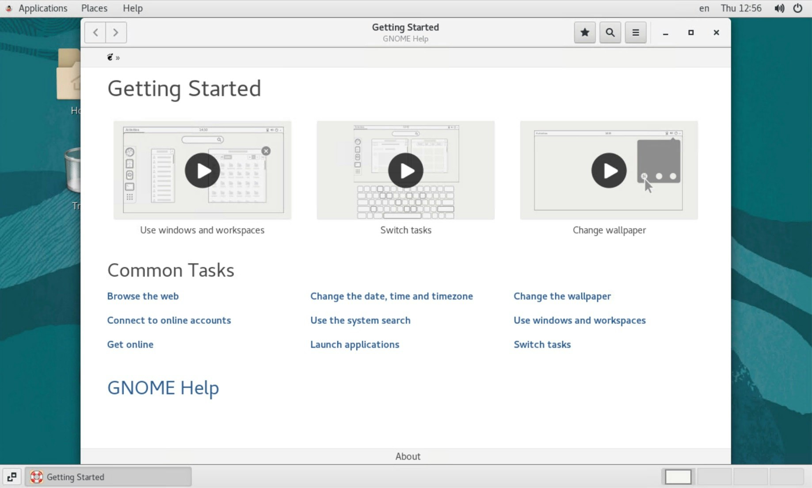Screen dimensions: 812x488
Task: Maximize the Getting Started help window
Action: click(x=691, y=32)
